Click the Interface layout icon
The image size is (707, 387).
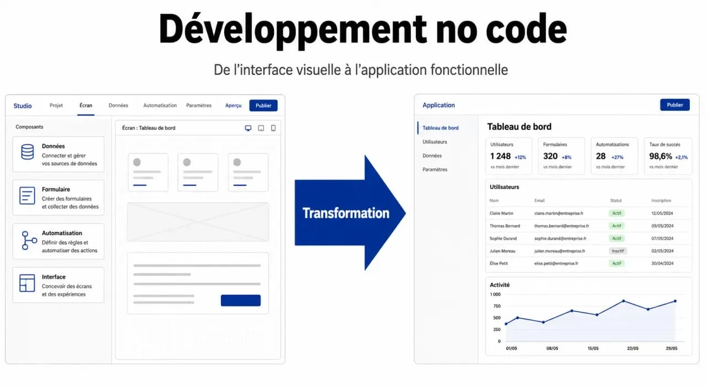[27, 283]
